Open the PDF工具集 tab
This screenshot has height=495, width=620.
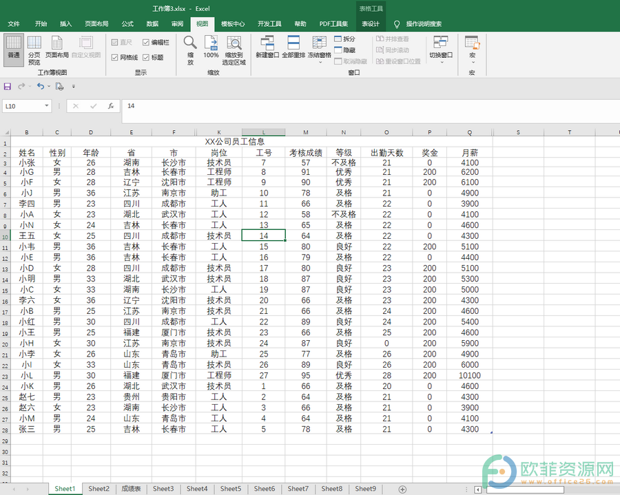tap(333, 23)
